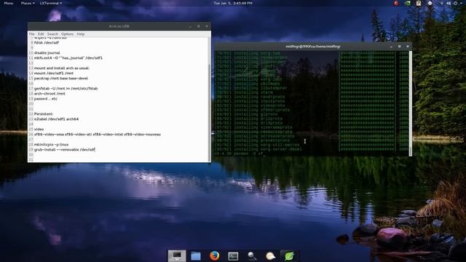The height and width of the screenshot is (262, 466).
Task: Click the 'mount and install arch as usual' line
Action: pyautogui.click(x=61, y=68)
